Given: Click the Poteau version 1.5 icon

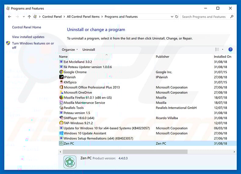Looking at the screenshot, I should [61, 113].
